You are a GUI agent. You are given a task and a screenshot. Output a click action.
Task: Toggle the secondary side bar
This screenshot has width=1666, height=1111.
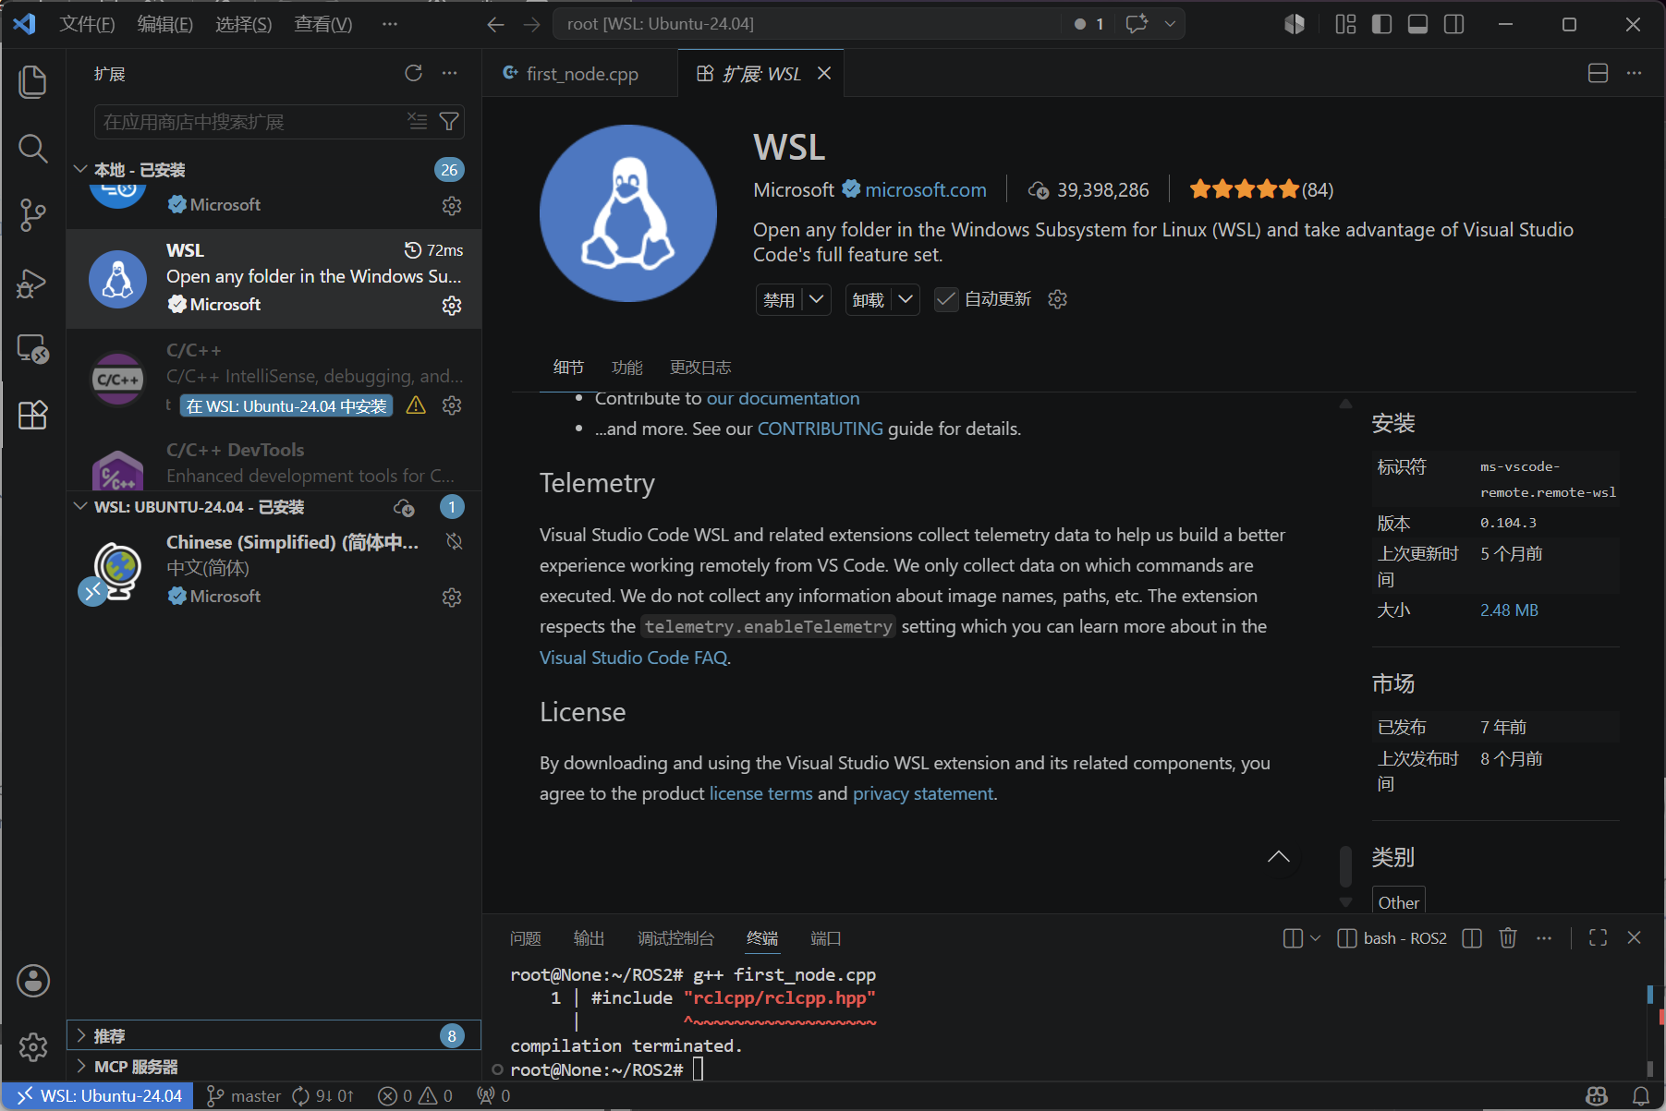point(1453,24)
